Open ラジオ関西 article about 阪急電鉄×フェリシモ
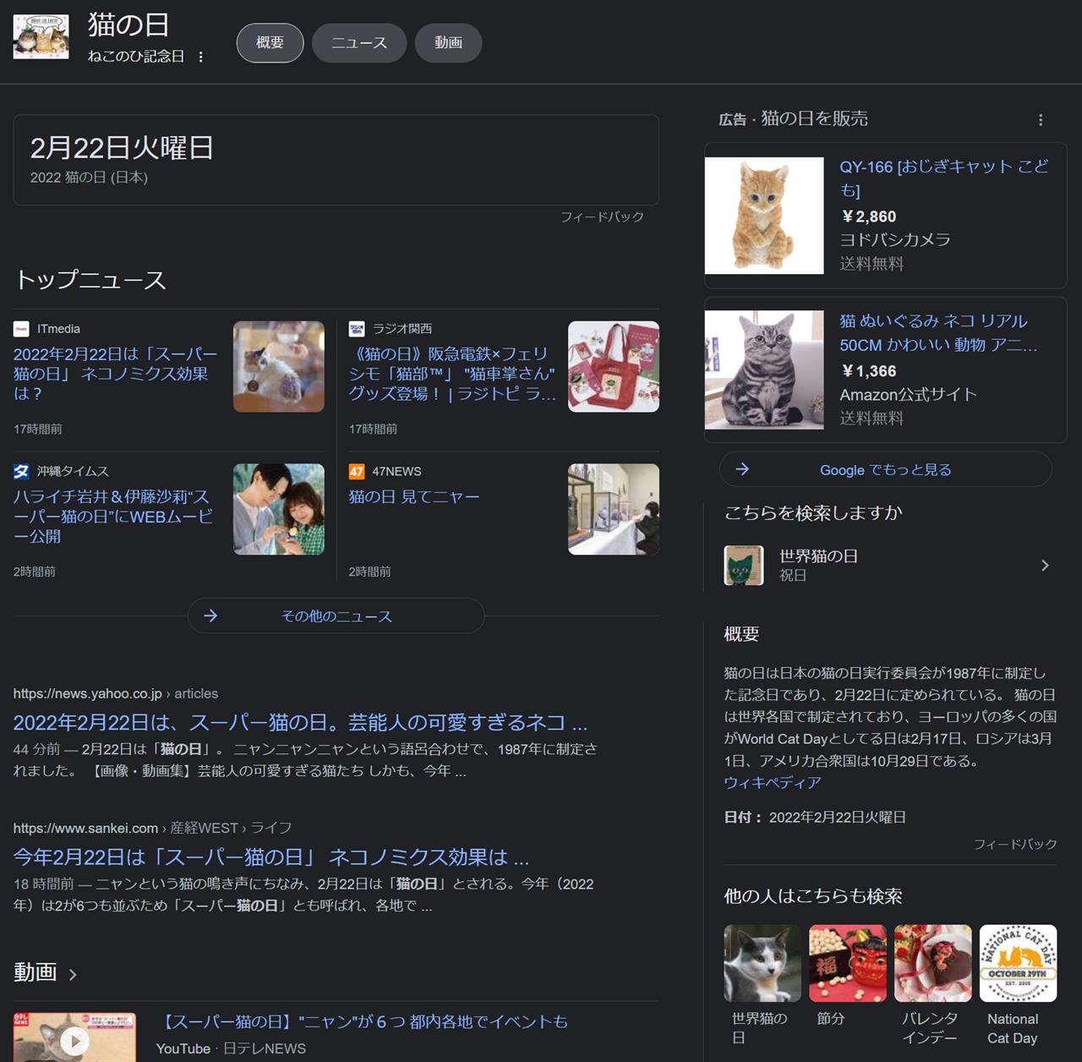The image size is (1082, 1062). point(452,374)
